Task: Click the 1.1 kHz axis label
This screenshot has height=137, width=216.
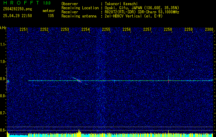Action: (3, 45)
